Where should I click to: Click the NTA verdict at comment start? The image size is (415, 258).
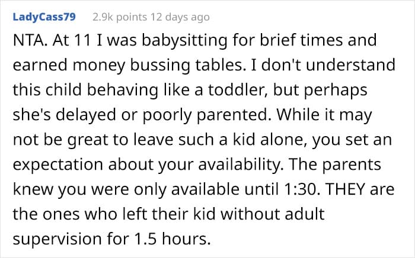click(x=30, y=40)
